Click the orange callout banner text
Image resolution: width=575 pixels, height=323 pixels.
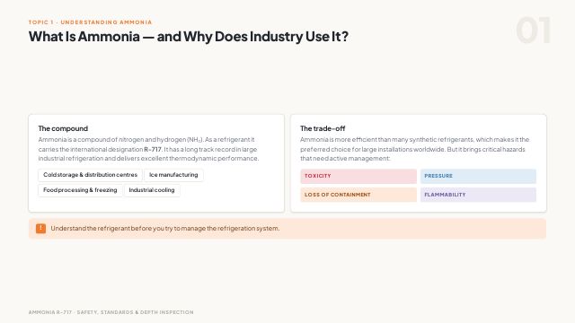(165, 229)
